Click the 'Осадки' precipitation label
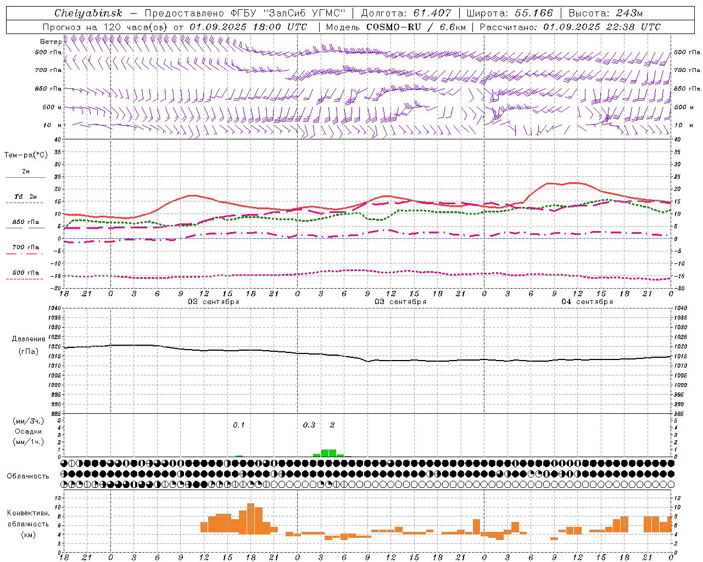The height and width of the screenshot is (562, 703). coord(28,431)
